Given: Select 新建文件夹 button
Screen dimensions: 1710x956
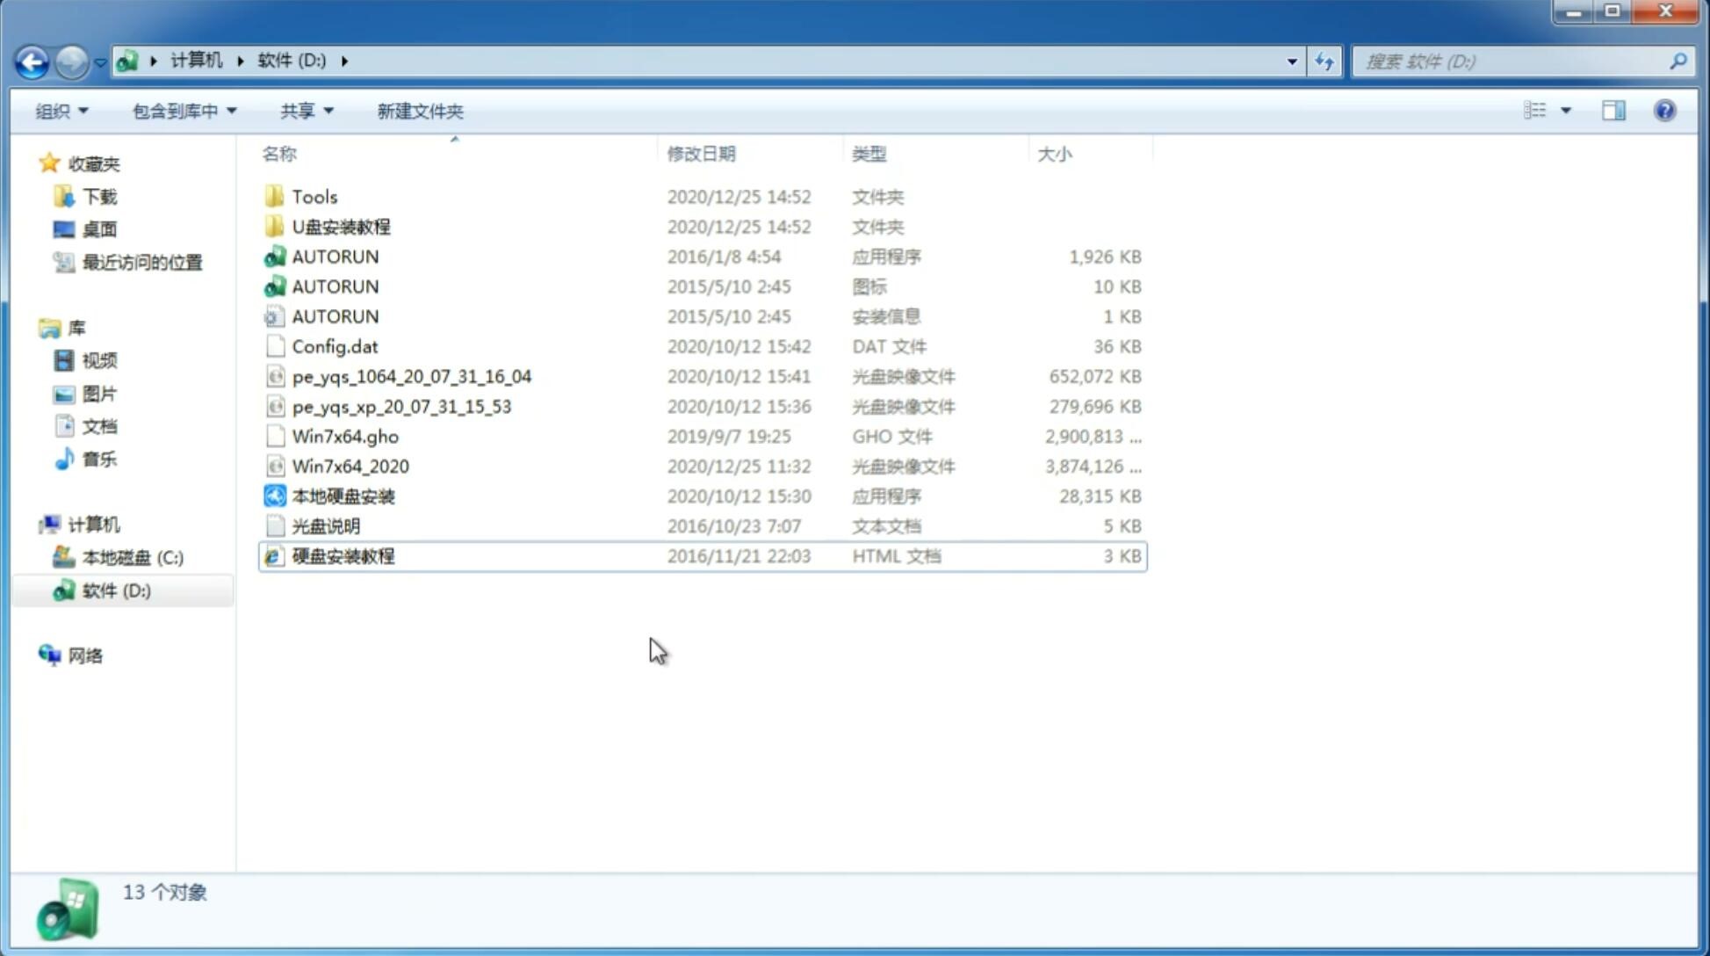Looking at the screenshot, I should click(419, 109).
